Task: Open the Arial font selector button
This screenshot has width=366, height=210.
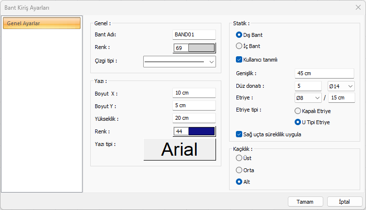Action: [x=180, y=149]
